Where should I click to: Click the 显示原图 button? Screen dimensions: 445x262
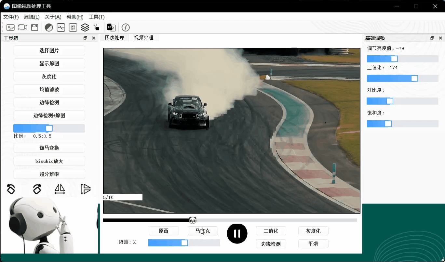tap(49, 63)
